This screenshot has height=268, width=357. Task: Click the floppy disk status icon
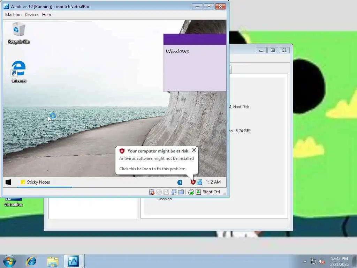[166, 192]
